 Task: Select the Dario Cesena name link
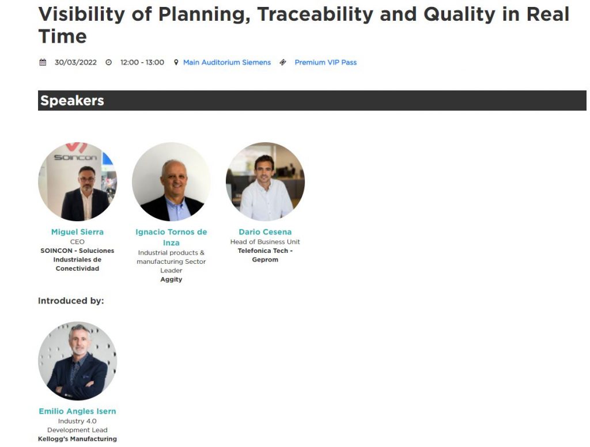[265, 232]
